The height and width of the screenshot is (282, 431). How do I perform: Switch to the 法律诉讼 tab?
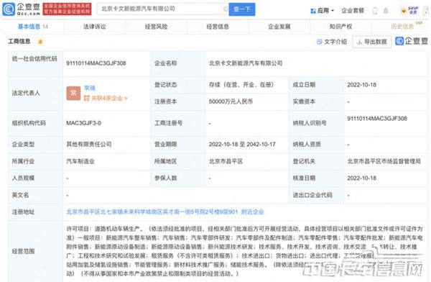(x=95, y=27)
